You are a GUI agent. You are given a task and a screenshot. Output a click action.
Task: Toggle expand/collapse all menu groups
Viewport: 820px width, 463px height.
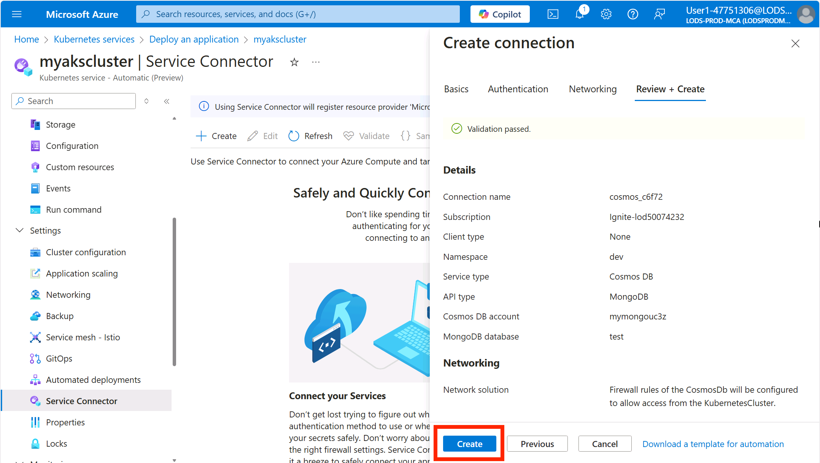tap(146, 101)
